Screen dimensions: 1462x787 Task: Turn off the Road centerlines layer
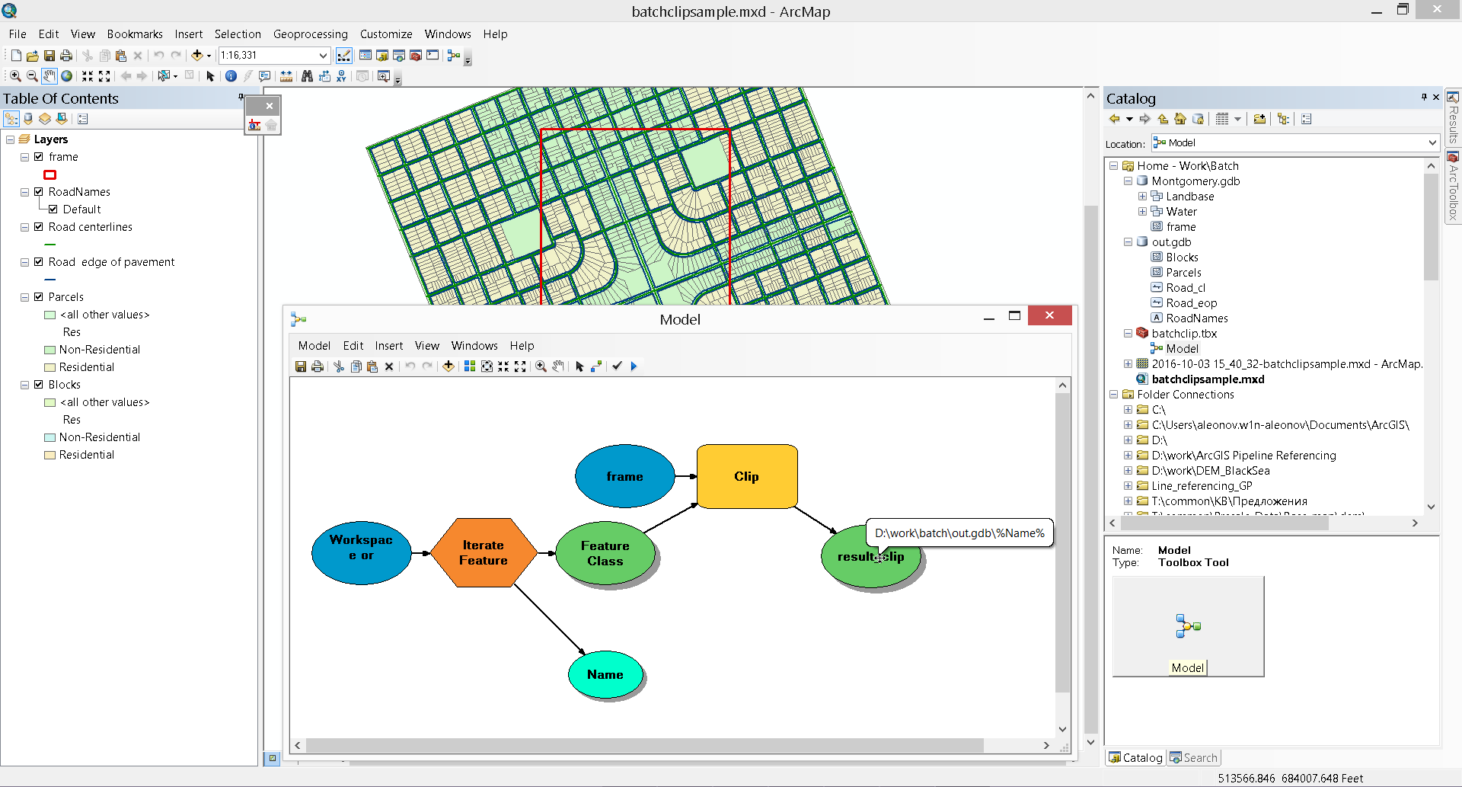pos(39,227)
